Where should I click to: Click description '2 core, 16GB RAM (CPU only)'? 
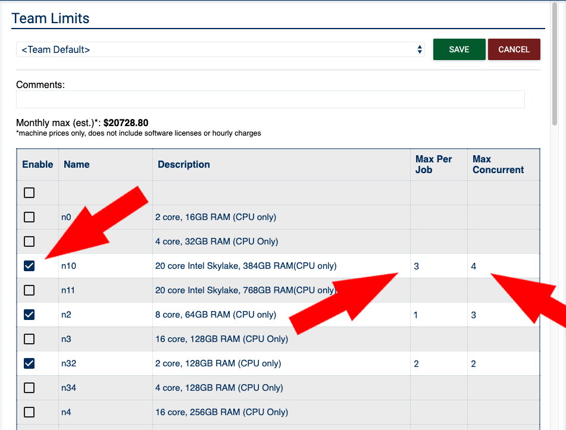coord(215,217)
